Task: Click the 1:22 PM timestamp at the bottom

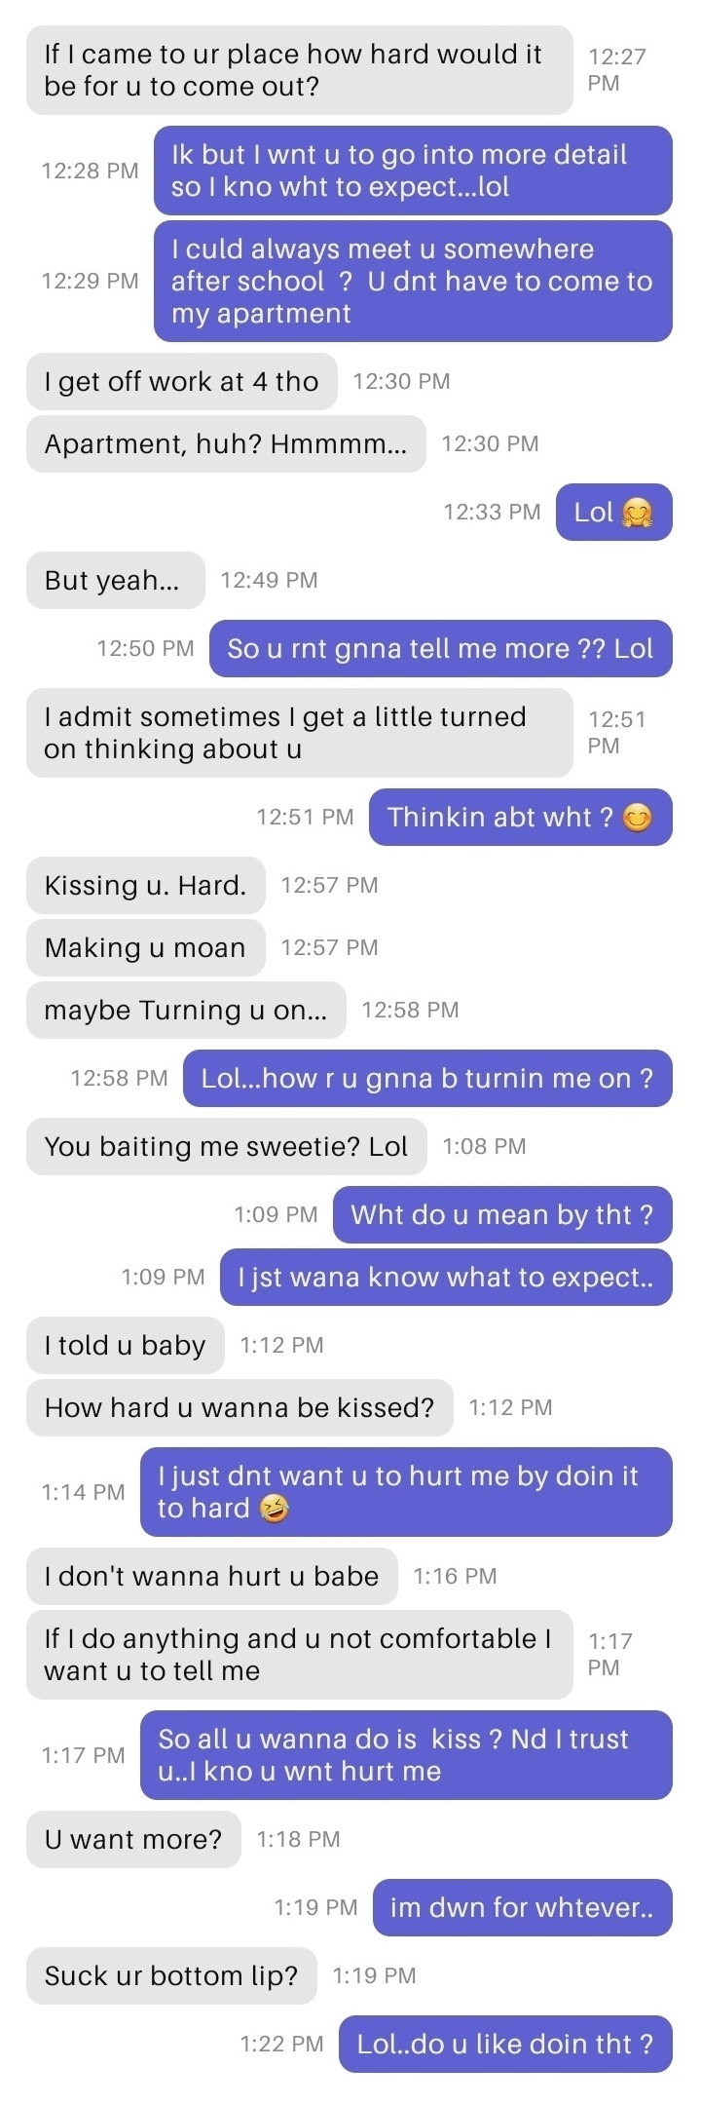Action: pos(282,2044)
